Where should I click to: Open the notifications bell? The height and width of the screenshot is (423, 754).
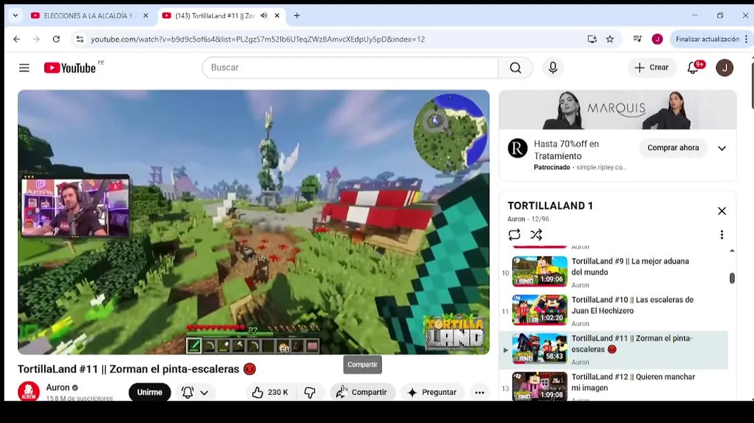coord(694,68)
